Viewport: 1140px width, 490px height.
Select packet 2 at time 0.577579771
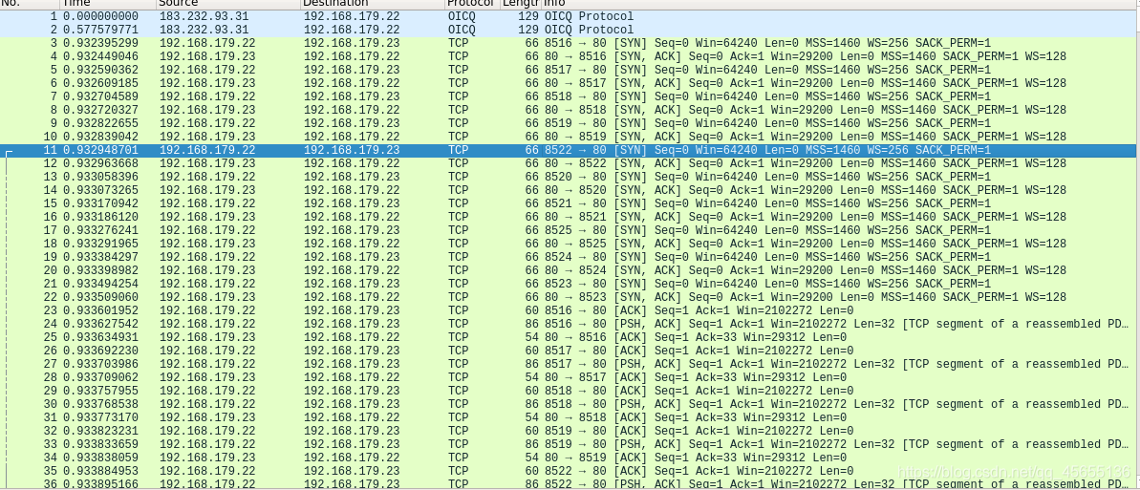click(x=570, y=30)
